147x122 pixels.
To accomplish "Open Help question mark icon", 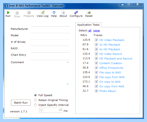I will click(54, 13).
